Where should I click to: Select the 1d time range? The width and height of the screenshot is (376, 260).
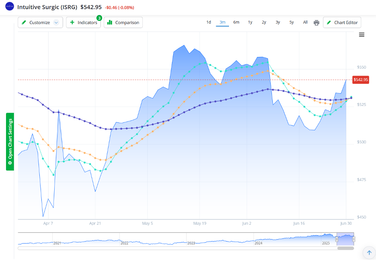click(208, 22)
